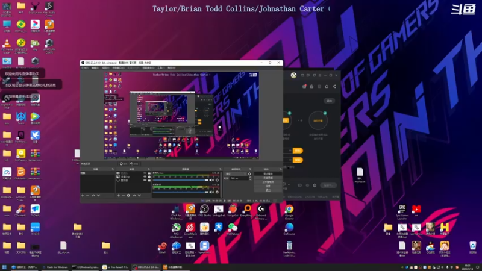
Task: Pop out the Audio Mixer dock
Action: click(221, 169)
